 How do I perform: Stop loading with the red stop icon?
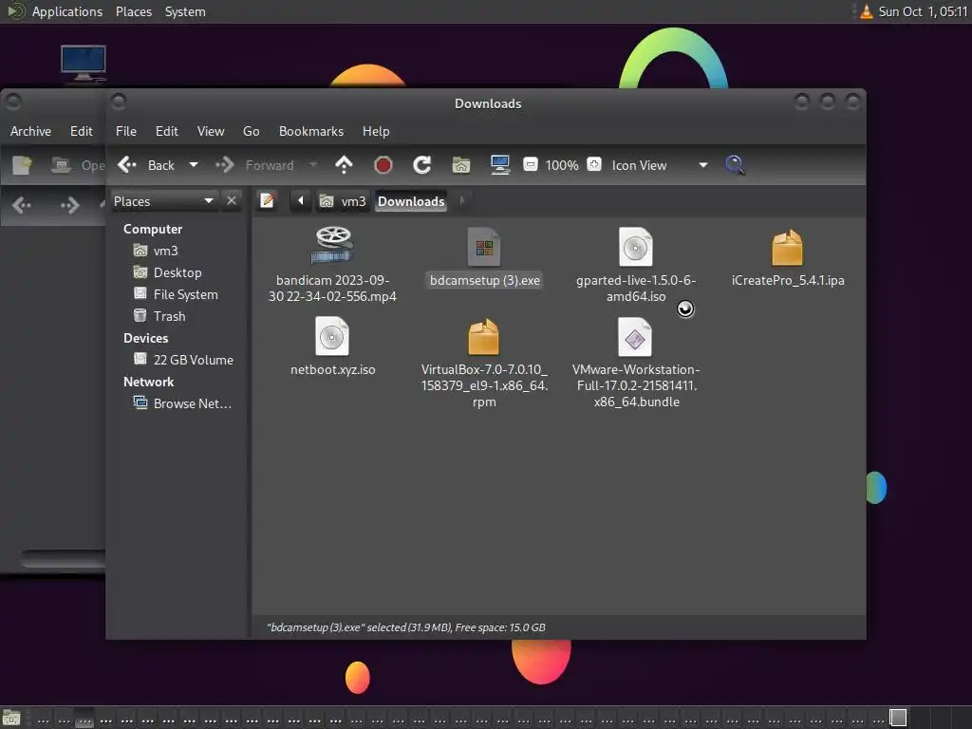coord(383,165)
